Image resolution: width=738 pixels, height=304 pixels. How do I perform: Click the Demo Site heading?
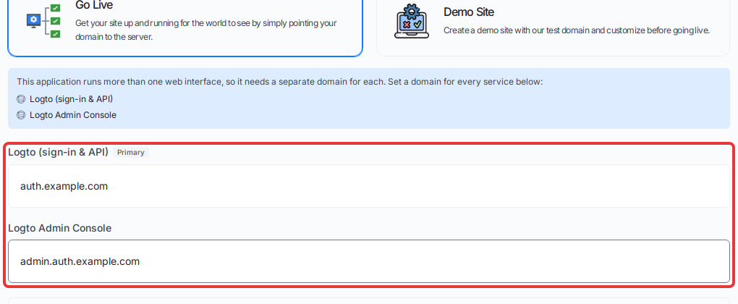(469, 12)
